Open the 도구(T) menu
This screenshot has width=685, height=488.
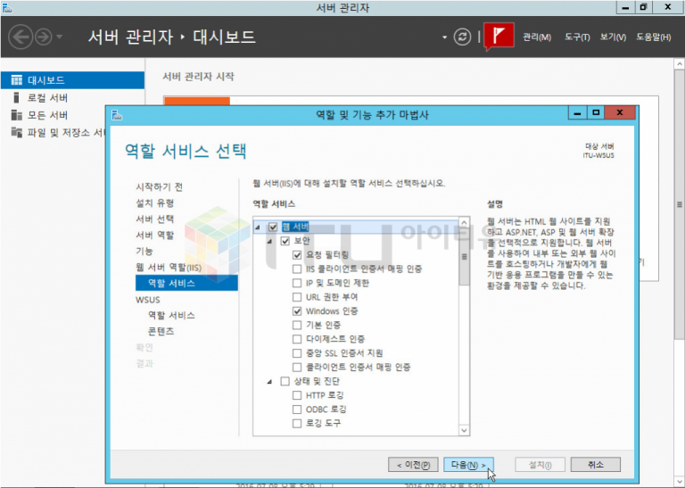(x=577, y=37)
